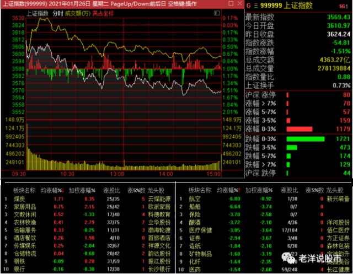Click the 最新指数 value 3569.43
The image size is (353, 274).
[x=337, y=17]
